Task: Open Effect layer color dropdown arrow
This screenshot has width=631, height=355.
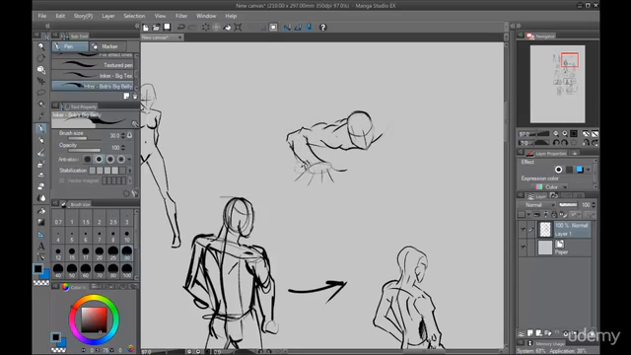Action: pos(589,170)
